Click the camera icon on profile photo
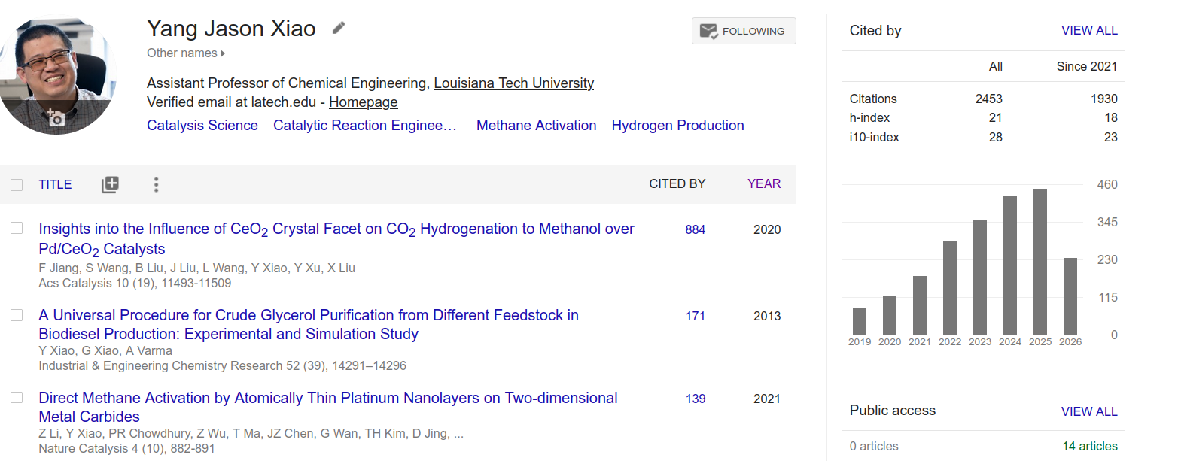 (56, 117)
